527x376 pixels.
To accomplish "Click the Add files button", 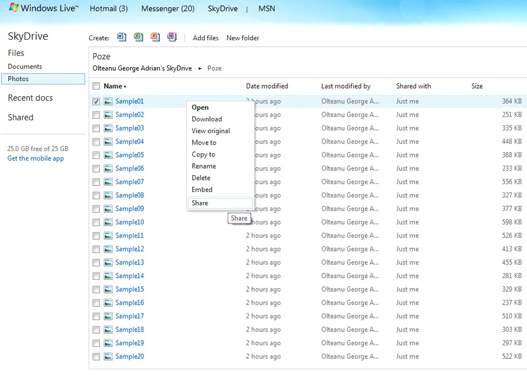I will coord(206,38).
